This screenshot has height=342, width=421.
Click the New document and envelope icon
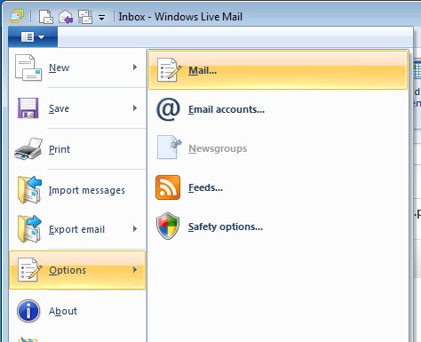coord(28,68)
